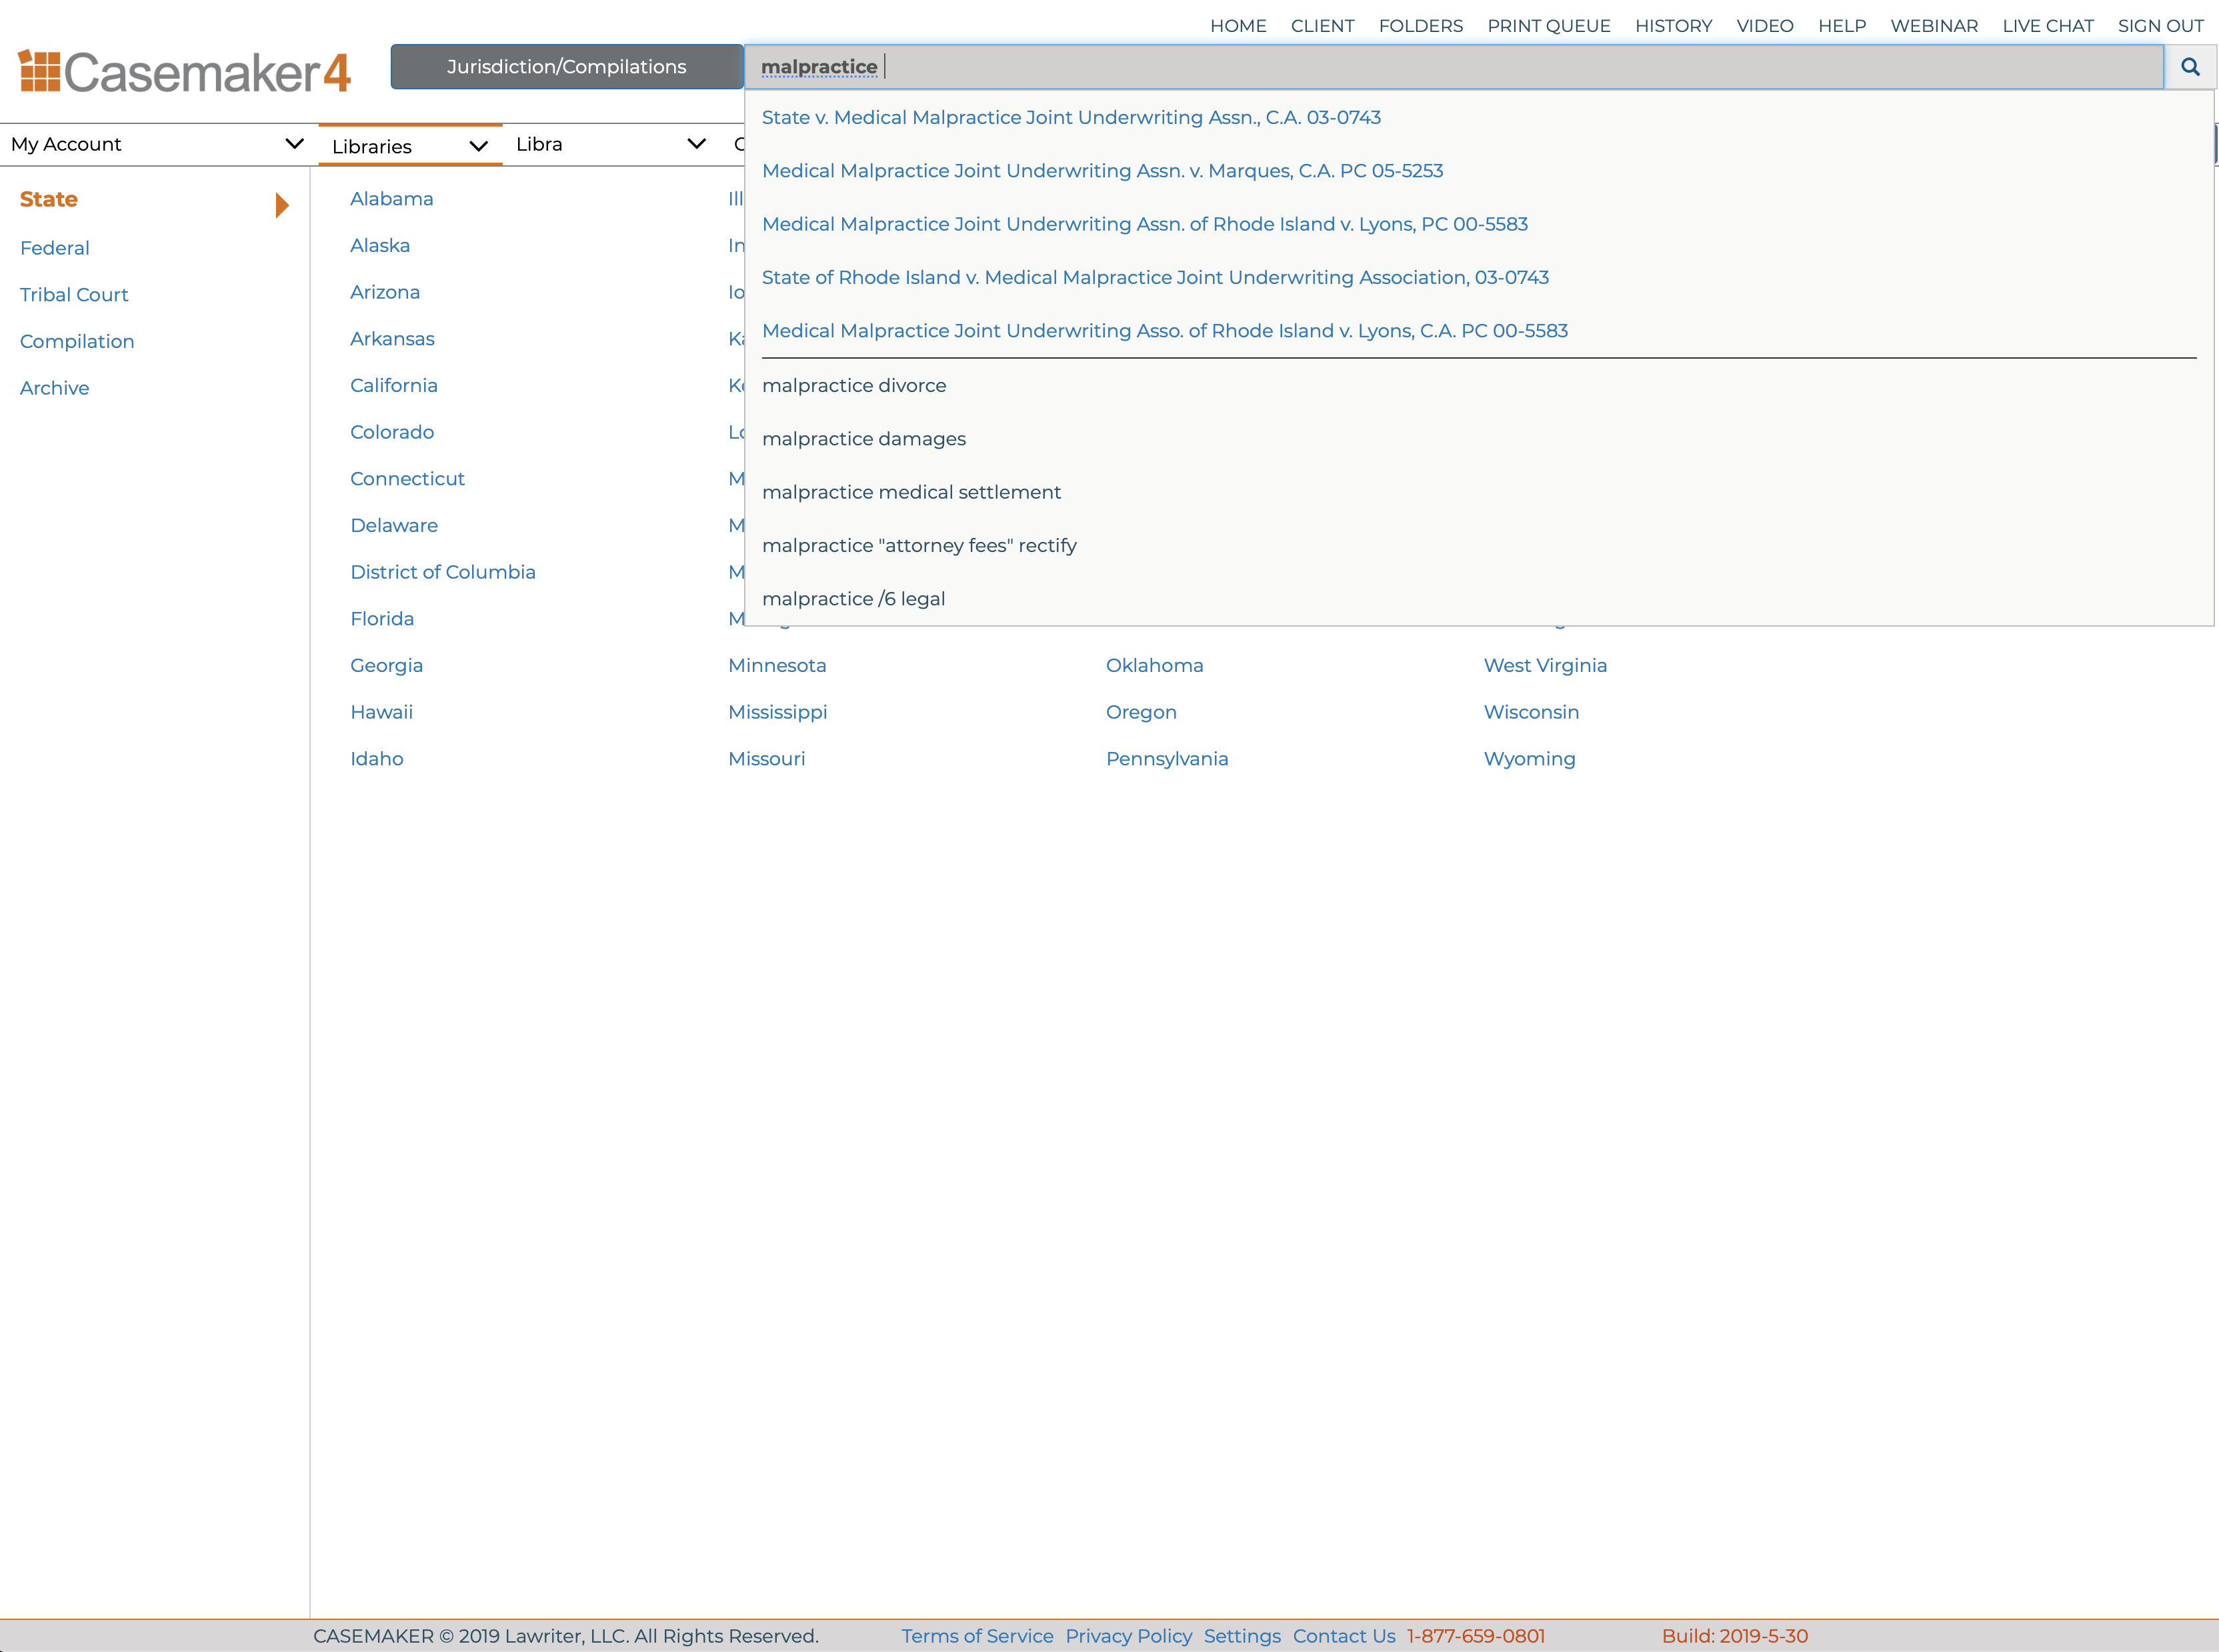
Task: Expand the Libra dropdown menu
Action: (x=696, y=144)
